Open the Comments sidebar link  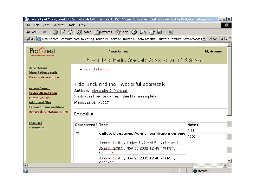37,128
